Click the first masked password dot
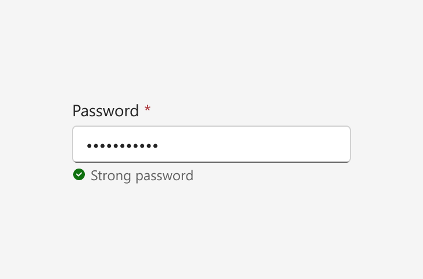The image size is (423, 279). 89,146
